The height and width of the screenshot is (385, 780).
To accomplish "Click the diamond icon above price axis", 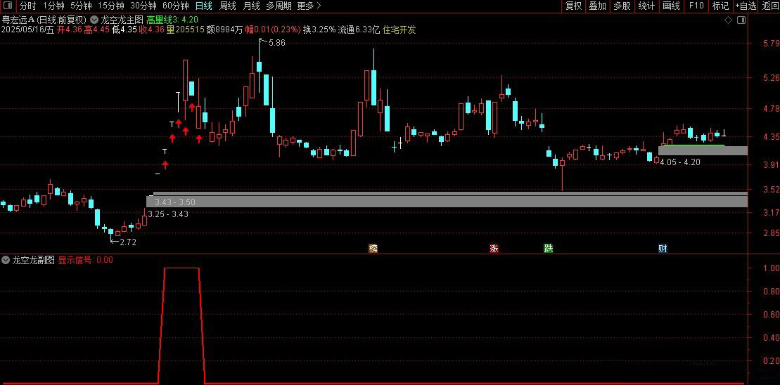I will coord(728,20).
